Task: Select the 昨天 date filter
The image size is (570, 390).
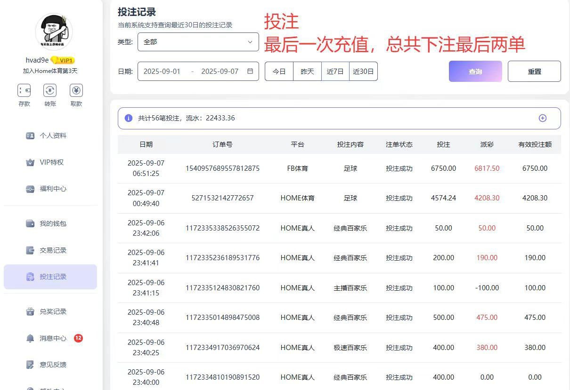Action: (x=307, y=72)
